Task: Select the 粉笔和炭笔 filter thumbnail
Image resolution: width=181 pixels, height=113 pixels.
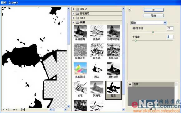Action: click(114, 31)
